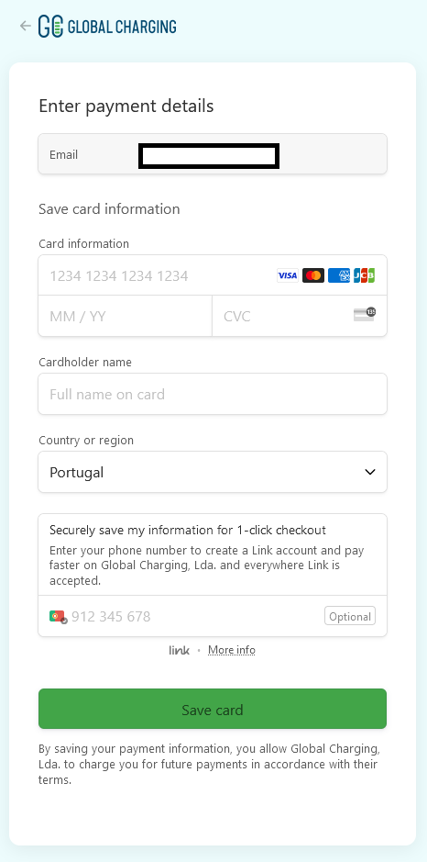The height and width of the screenshot is (862, 427).
Task: Click the Link logo
Action: [179, 650]
